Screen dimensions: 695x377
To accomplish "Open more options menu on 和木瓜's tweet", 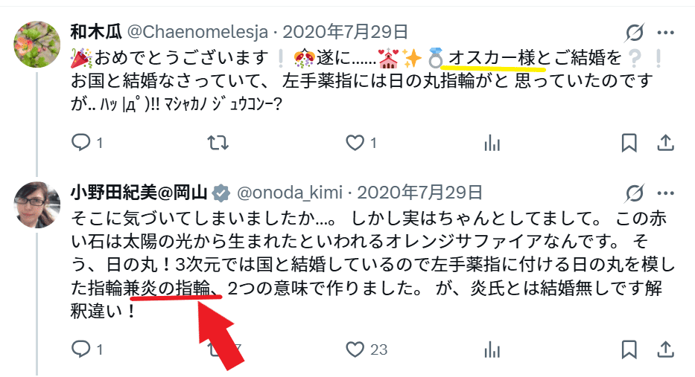I will coord(666,32).
